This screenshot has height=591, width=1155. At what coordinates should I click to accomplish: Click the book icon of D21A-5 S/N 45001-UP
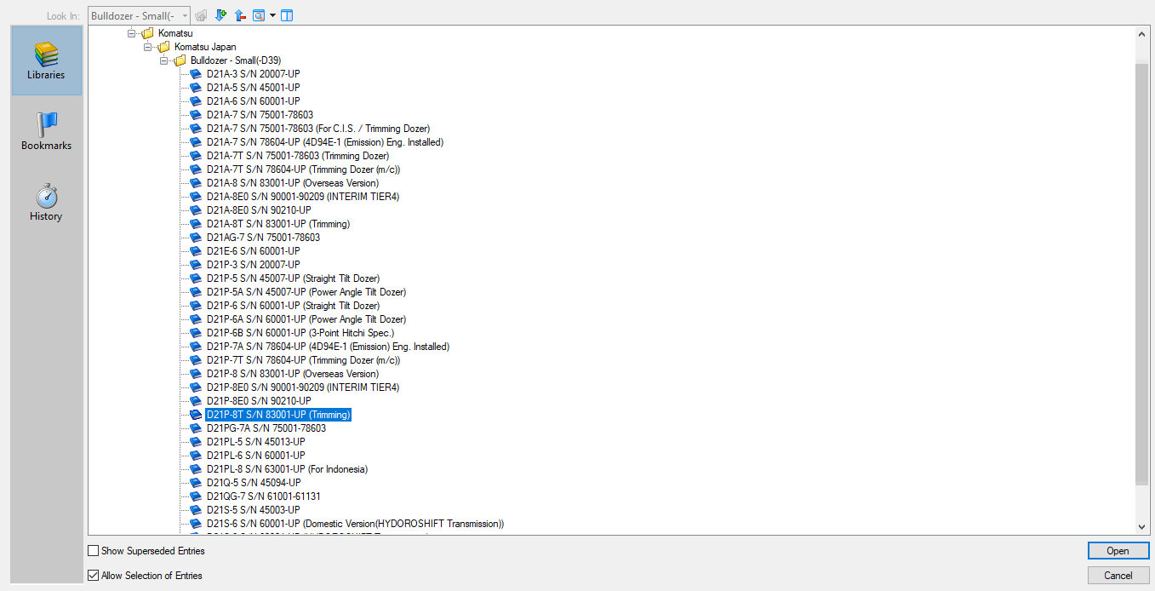[196, 88]
